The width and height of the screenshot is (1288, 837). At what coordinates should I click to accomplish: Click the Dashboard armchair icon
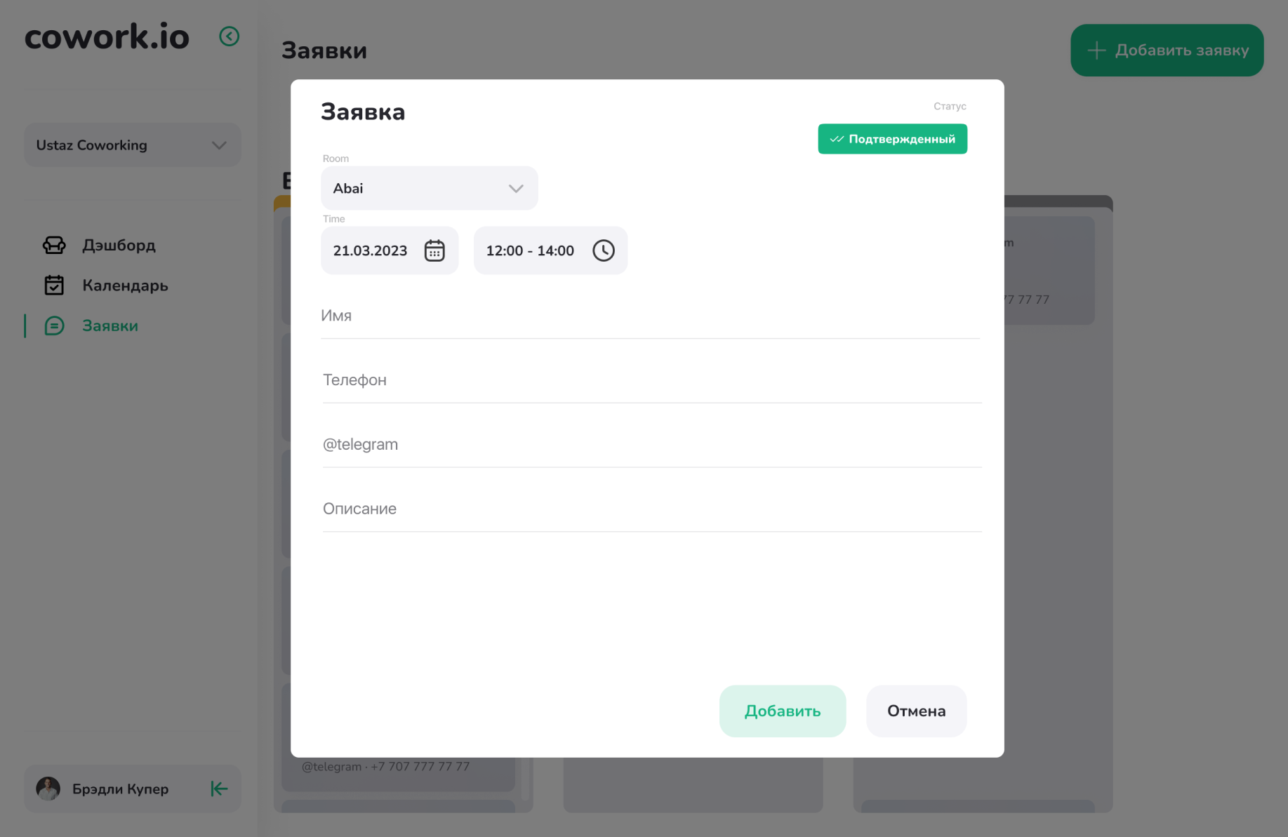point(54,245)
